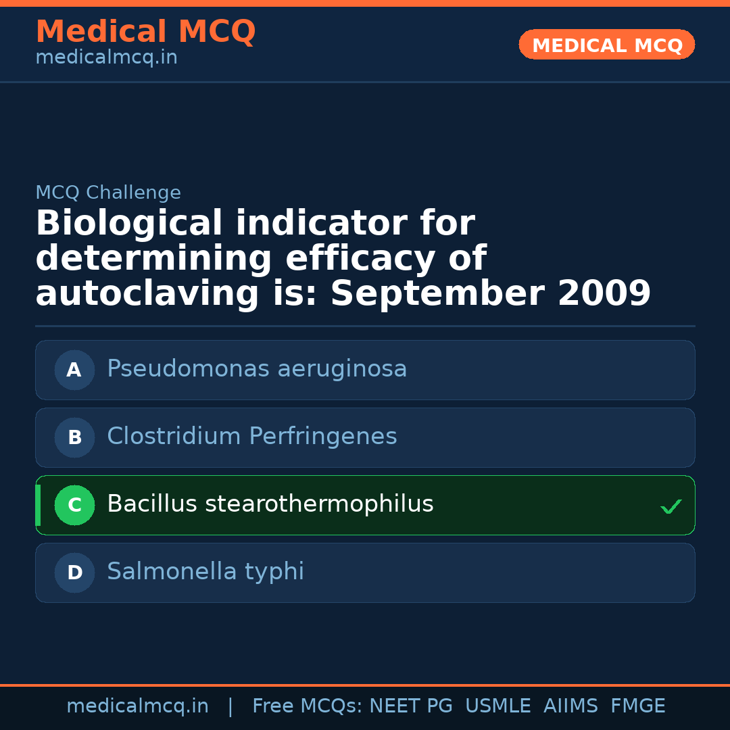The image size is (730, 730).
Task: Select AIIMS in footer
Action: point(570,706)
